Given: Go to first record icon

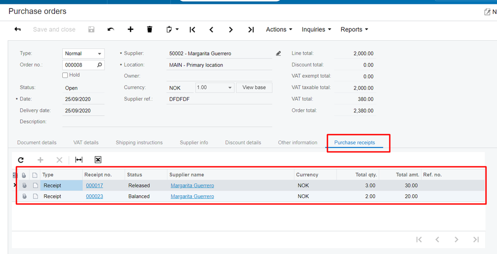Looking at the screenshot, I should coord(192,30).
